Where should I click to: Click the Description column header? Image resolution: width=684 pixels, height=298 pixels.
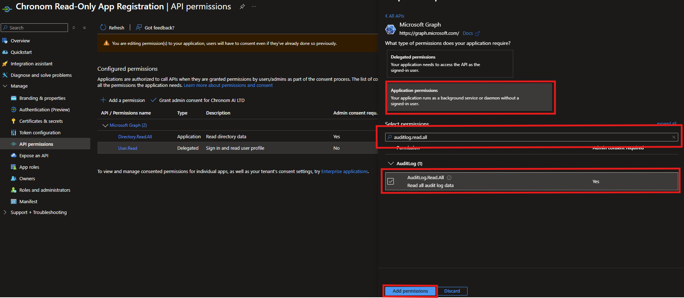pos(218,113)
